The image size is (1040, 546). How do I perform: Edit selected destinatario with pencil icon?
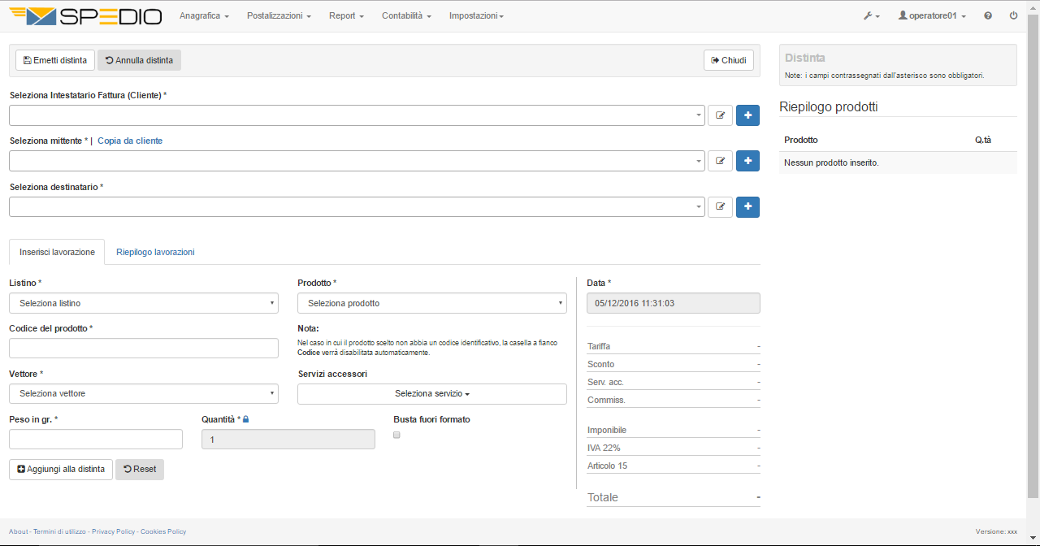720,206
